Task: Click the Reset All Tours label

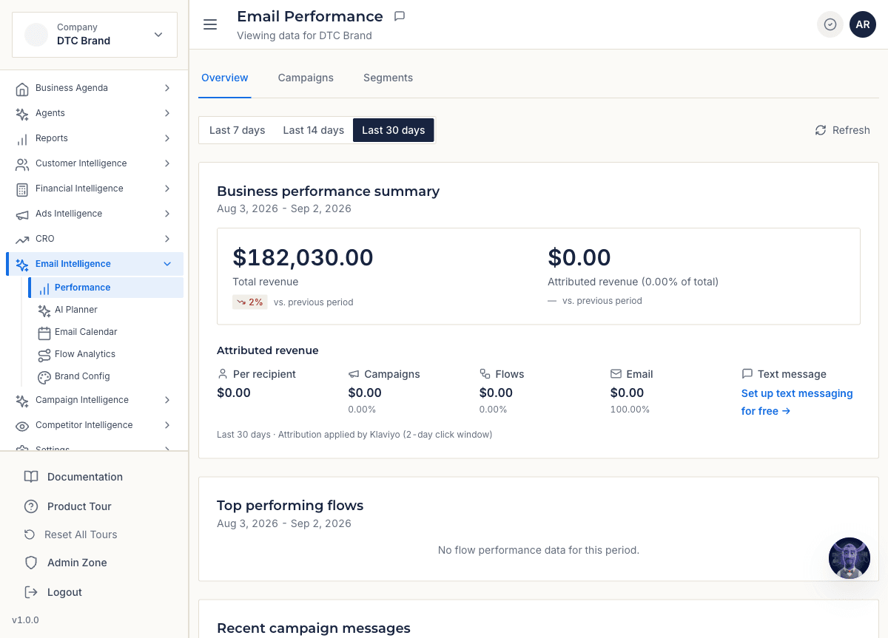Action: click(x=81, y=535)
